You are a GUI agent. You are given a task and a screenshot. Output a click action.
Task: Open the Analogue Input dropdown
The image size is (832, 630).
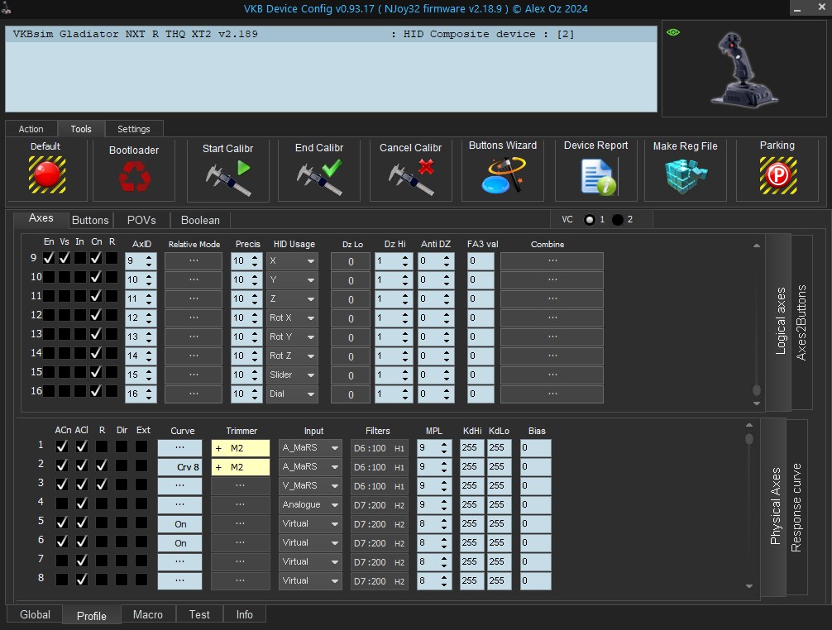tap(310, 505)
